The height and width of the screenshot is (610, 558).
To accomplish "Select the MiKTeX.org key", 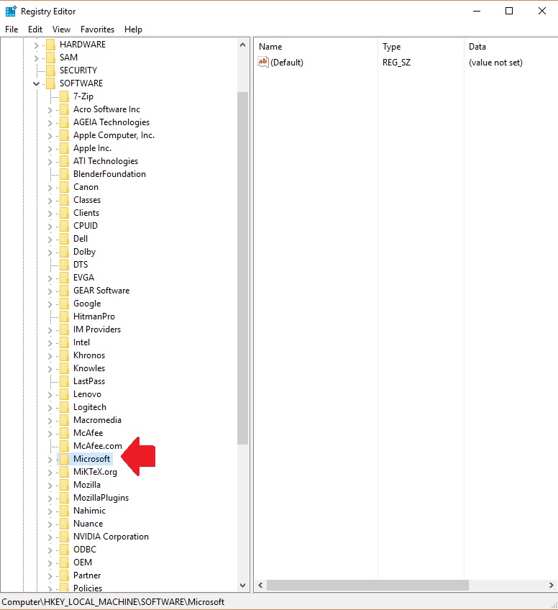I will point(95,472).
